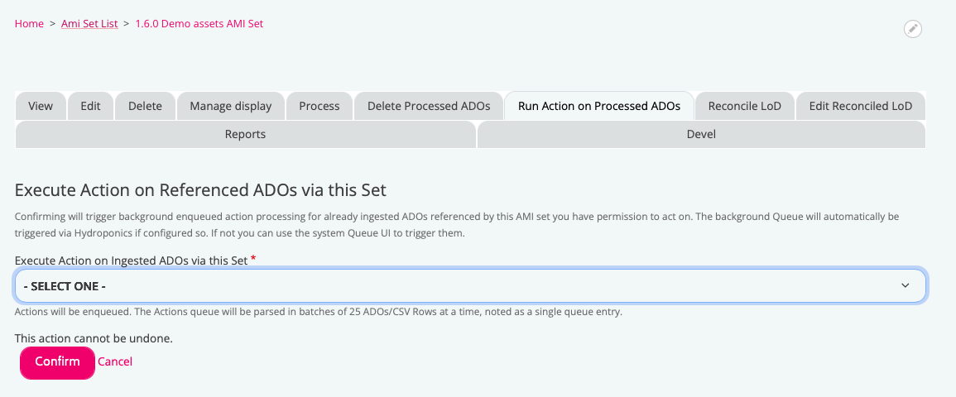Open the Edit tab
The image size is (956, 397).
tap(90, 106)
